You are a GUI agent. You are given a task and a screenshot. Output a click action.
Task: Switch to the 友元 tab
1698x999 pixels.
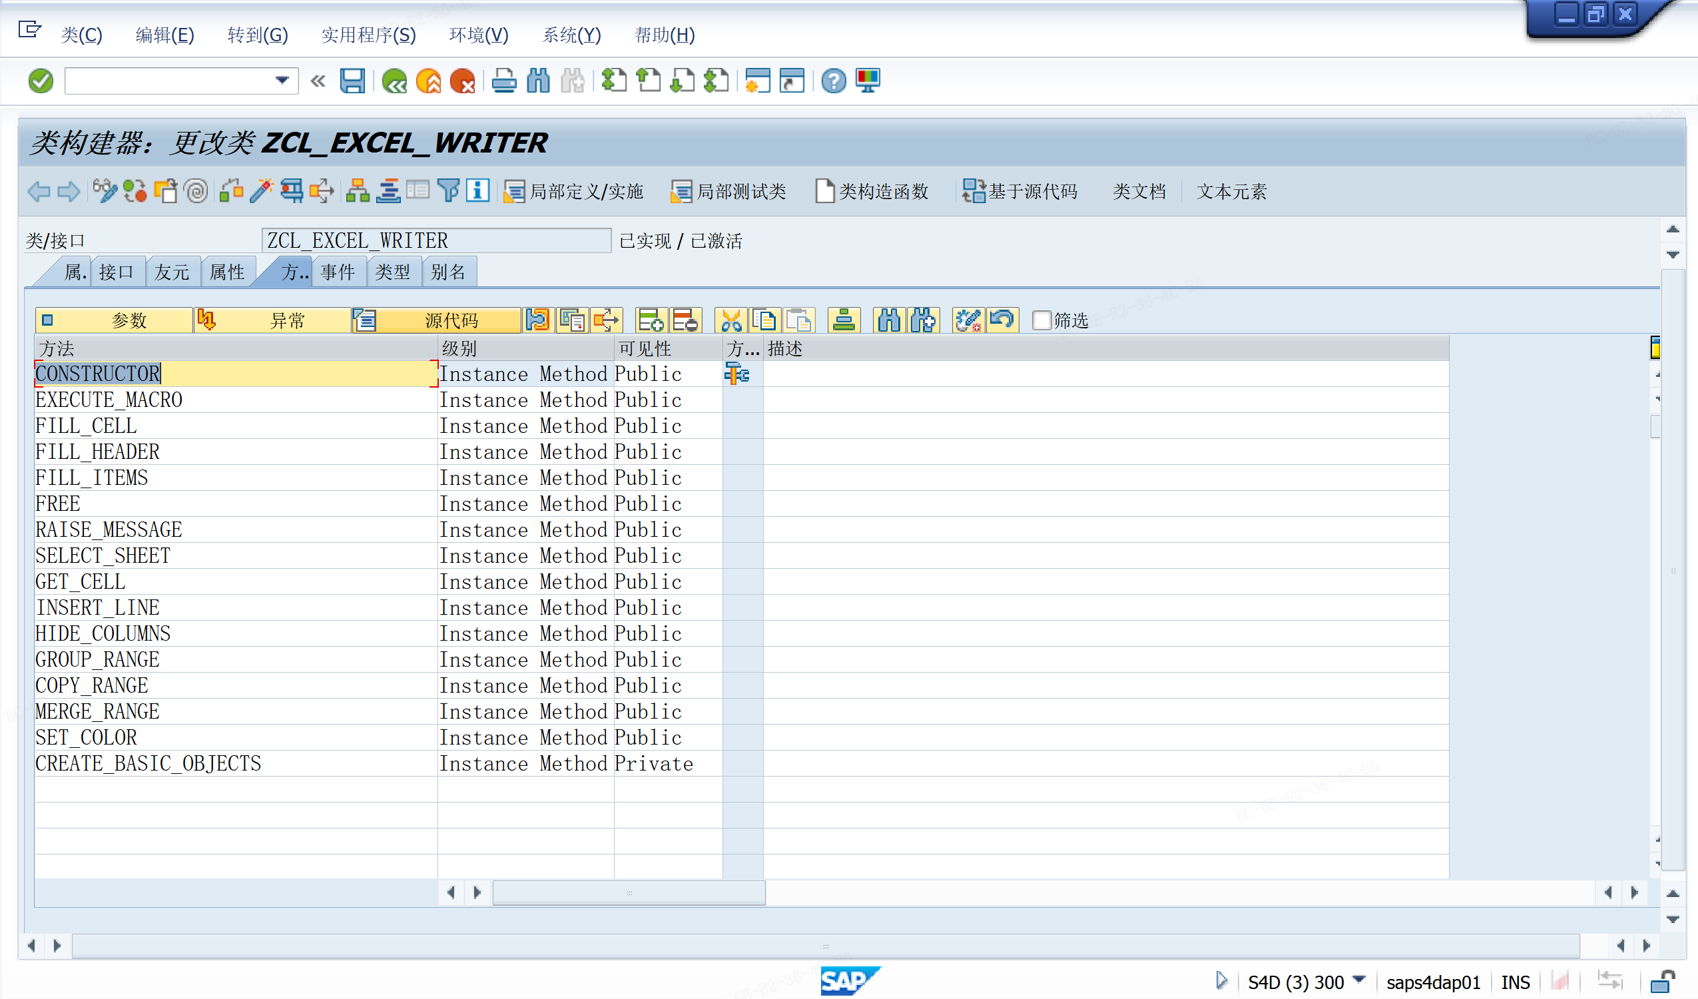click(x=172, y=272)
